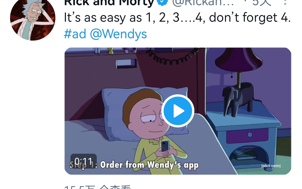Tap the 0:11 video duration badge
The image size is (302, 189).
84,161
